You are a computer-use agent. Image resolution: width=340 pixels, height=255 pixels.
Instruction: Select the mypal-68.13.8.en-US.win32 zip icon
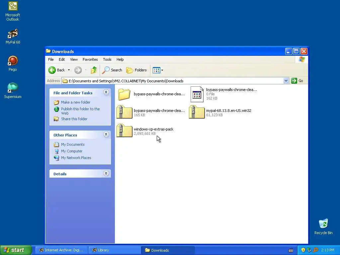pyautogui.click(x=197, y=112)
